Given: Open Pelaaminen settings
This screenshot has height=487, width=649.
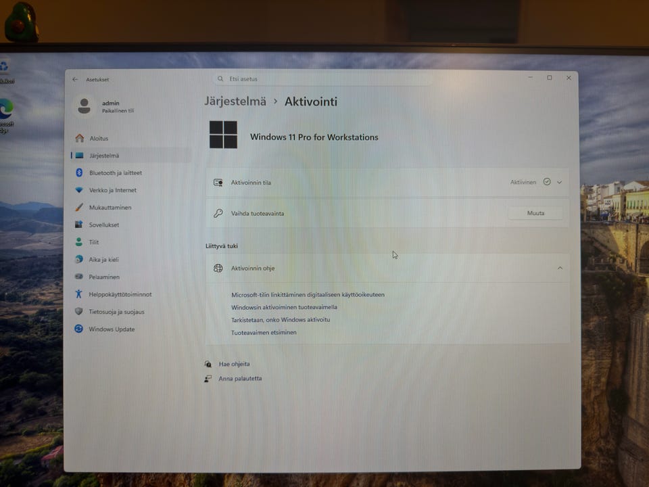Looking at the screenshot, I should [x=131, y=277].
